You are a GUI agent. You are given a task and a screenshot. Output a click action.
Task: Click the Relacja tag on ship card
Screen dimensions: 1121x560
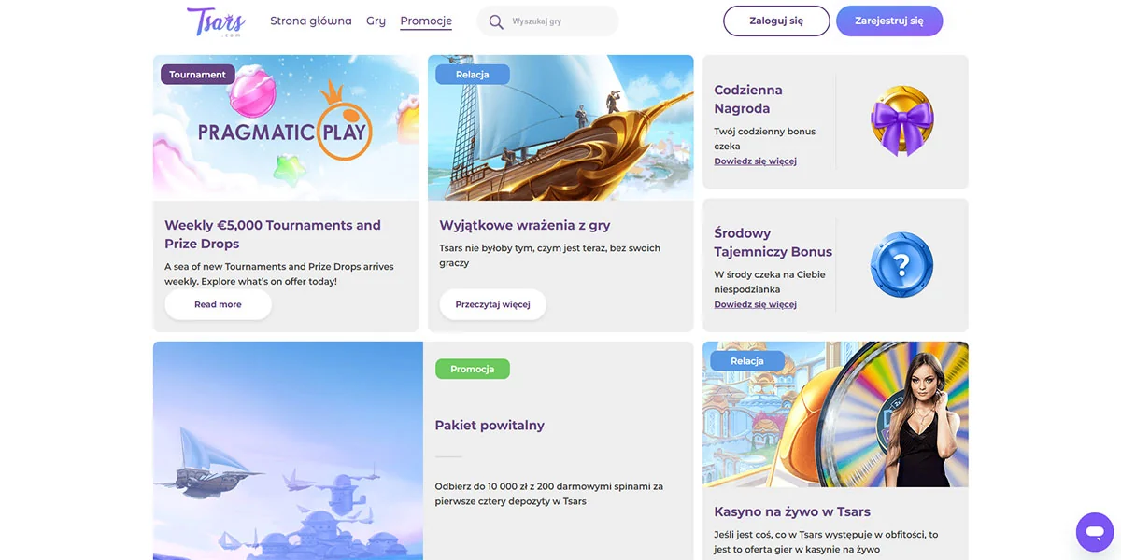[472, 75]
